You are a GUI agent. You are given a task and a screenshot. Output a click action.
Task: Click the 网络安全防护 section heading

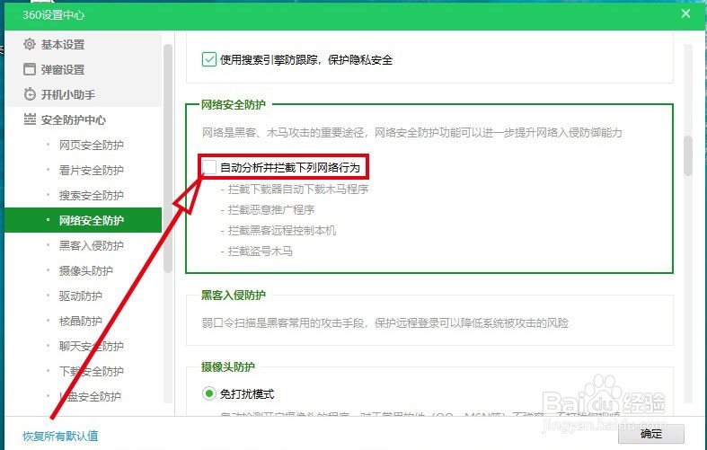234,104
